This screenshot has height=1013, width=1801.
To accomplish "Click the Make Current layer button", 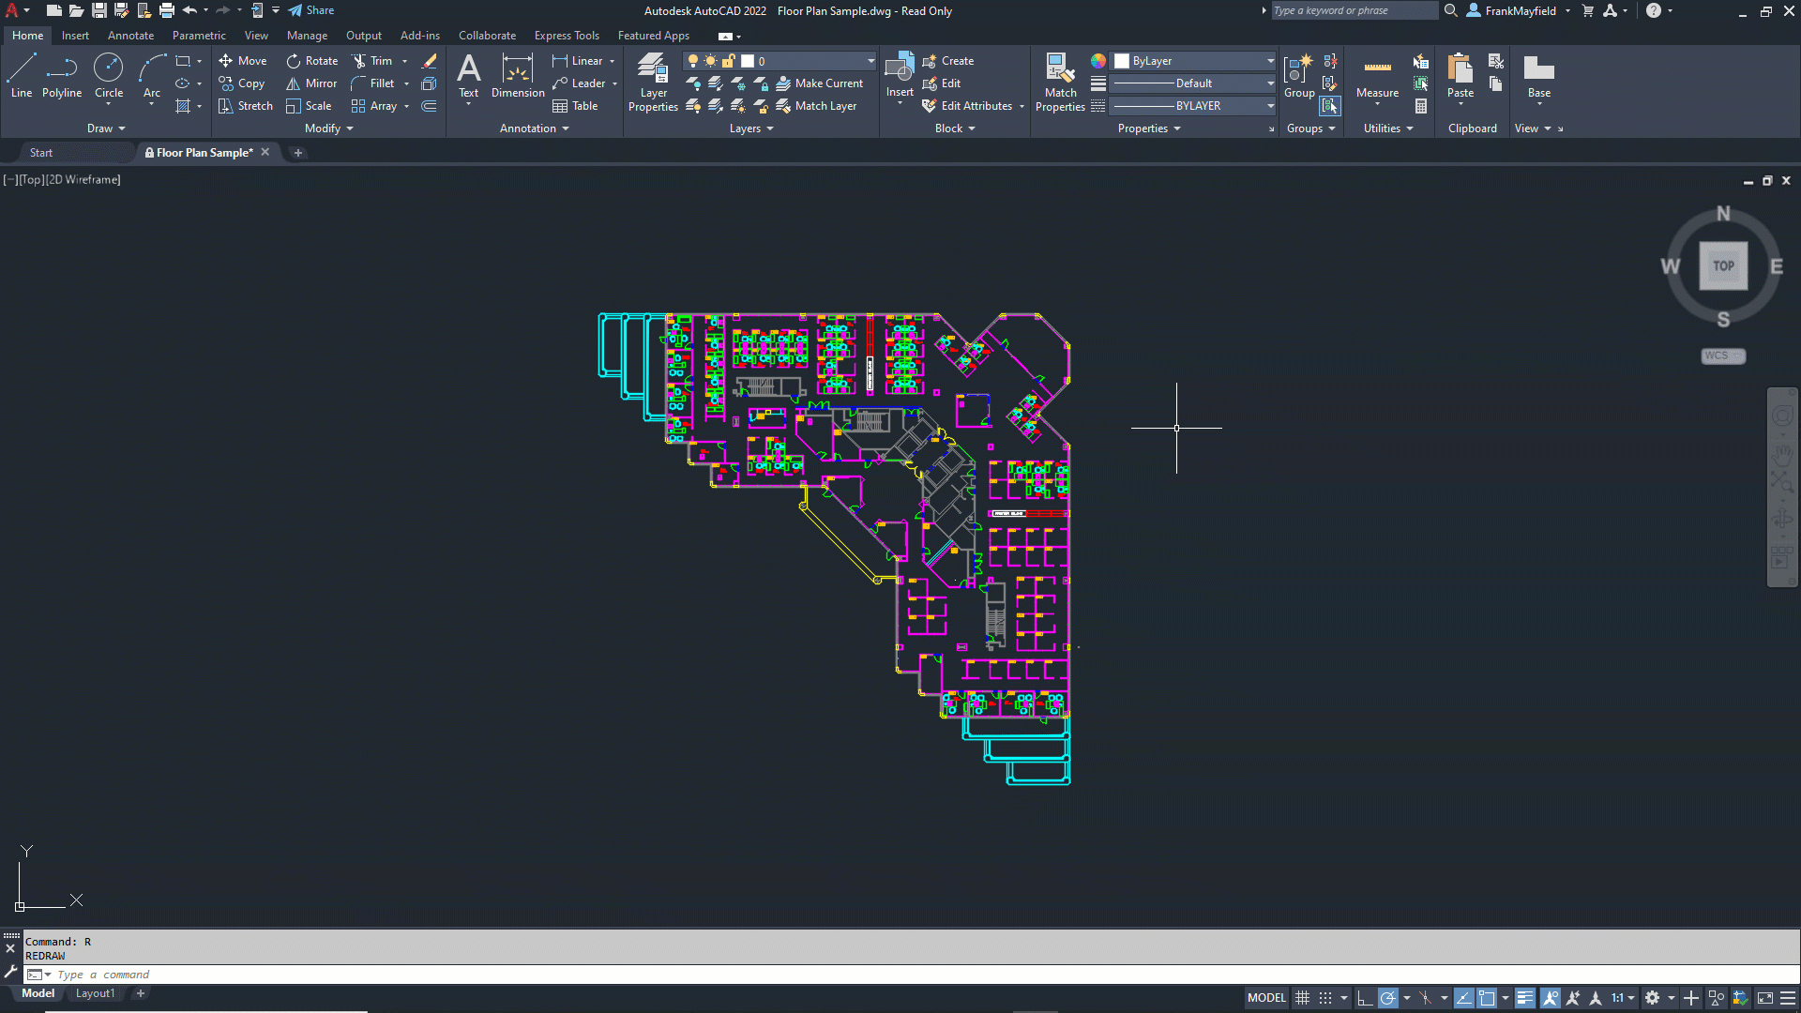I will click(x=819, y=83).
